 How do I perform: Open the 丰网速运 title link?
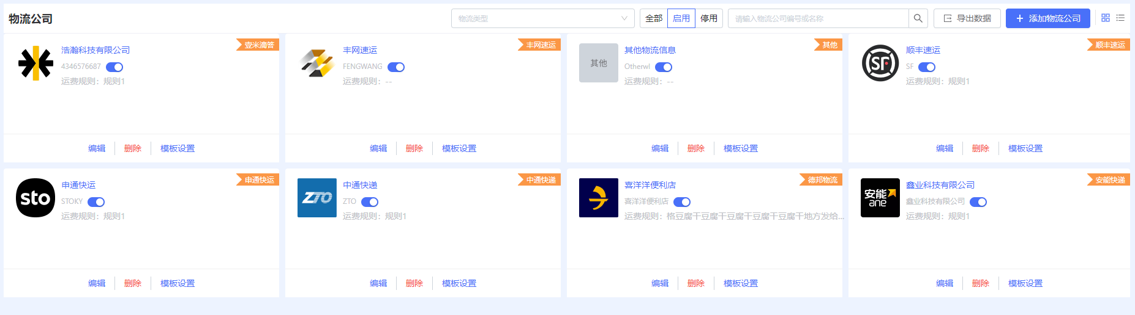pyautogui.click(x=360, y=50)
